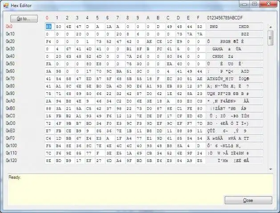Select hex cell 7D in row 0xD0
The width and height of the screenshot is (280, 213).
pyautogui.click(x=199, y=123)
